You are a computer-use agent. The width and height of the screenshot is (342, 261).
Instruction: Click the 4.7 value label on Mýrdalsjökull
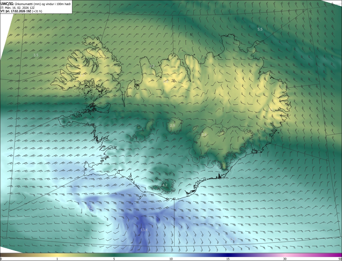pyautogui.click(x=165, y=185)
